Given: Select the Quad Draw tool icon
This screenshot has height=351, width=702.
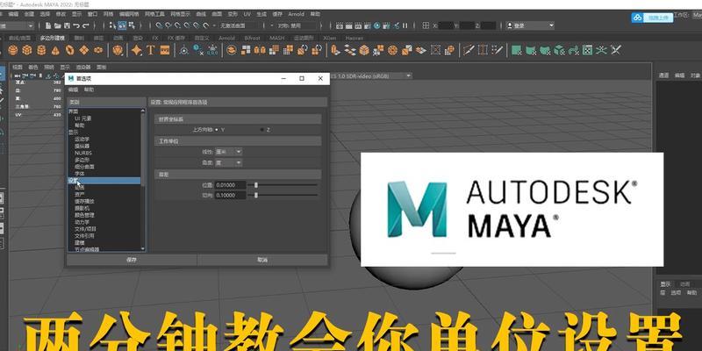Looking at the screenshot, I should (x=497, y=50).
